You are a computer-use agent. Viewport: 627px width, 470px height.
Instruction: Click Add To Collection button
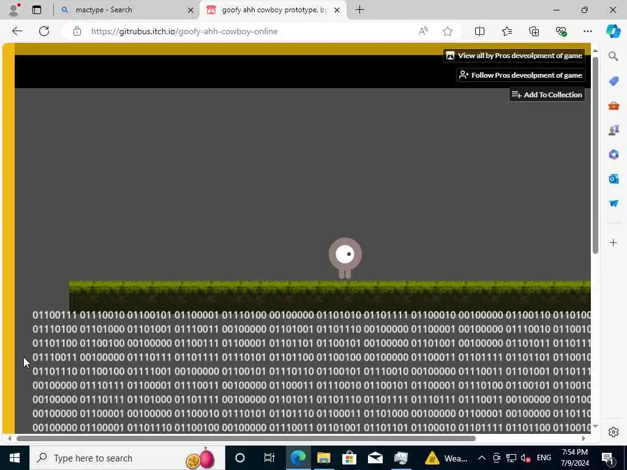click(x=547, y=95)
